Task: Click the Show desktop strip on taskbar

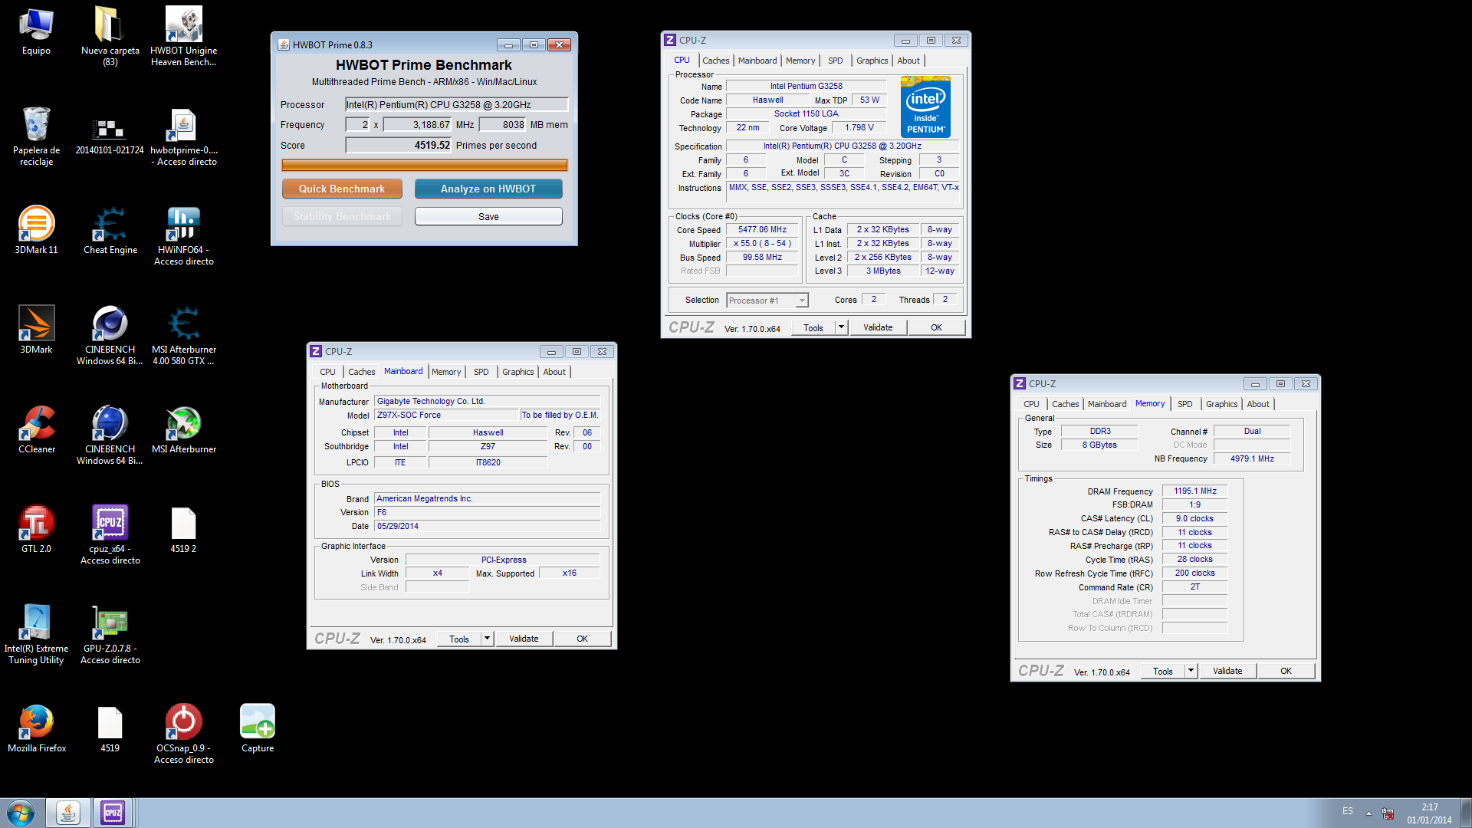Action: click(x=1467, y=813)
